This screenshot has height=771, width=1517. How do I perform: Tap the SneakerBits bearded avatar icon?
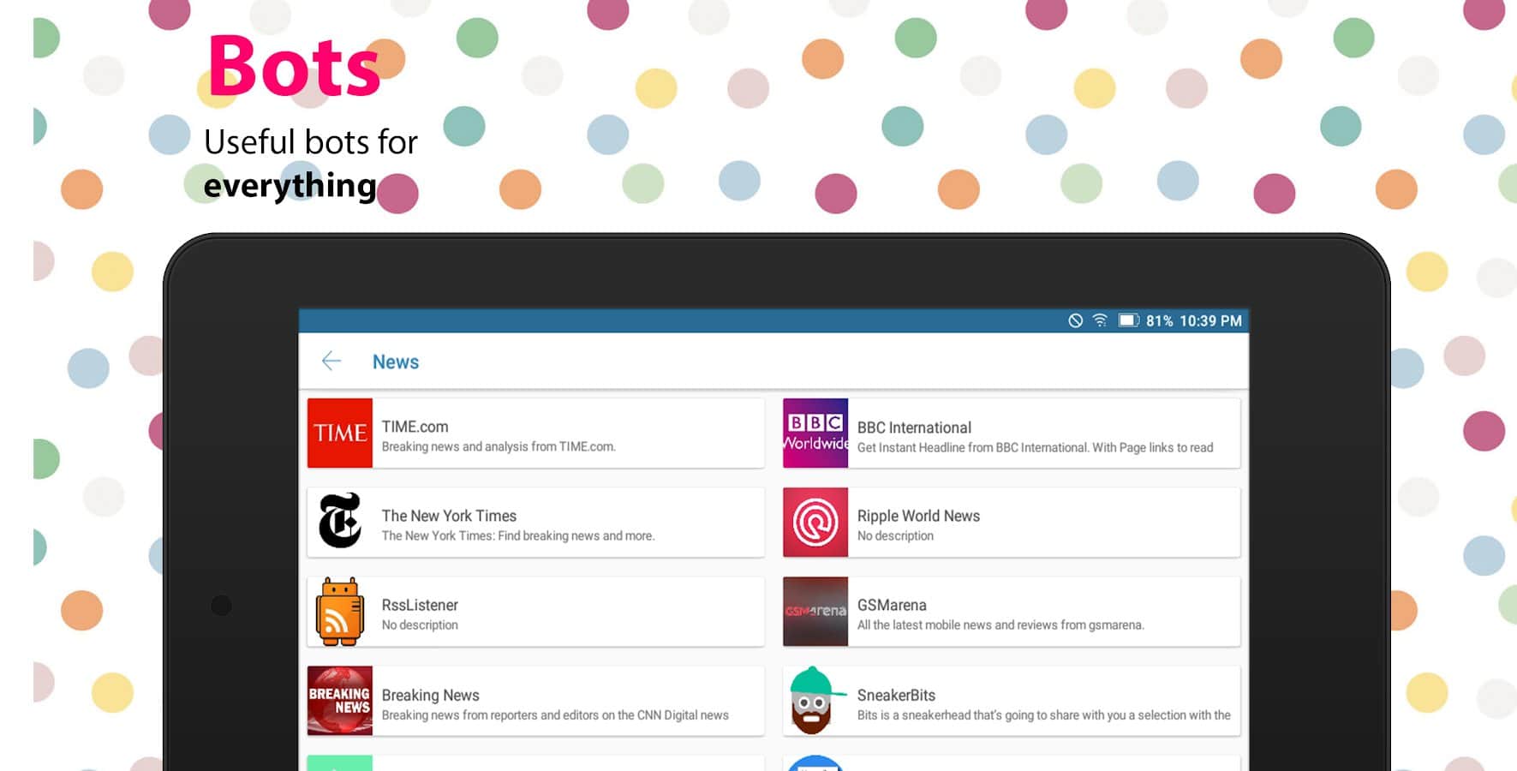(814, 701)
